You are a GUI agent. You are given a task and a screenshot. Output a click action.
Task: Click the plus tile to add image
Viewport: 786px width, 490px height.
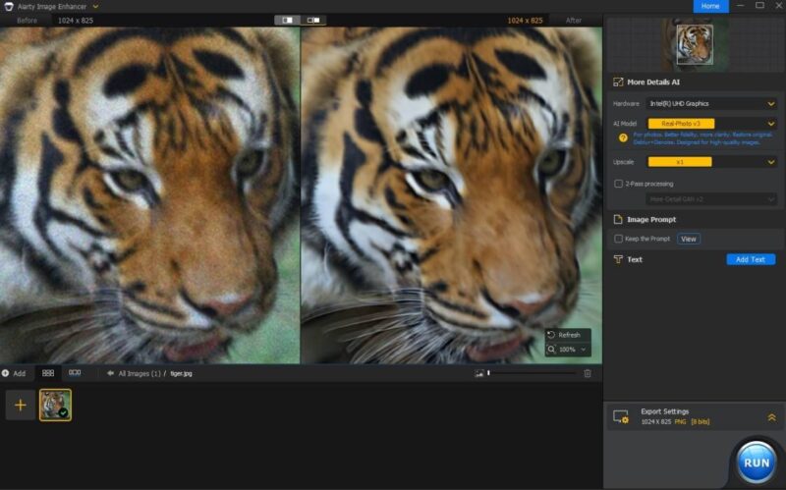pos(21,405)
